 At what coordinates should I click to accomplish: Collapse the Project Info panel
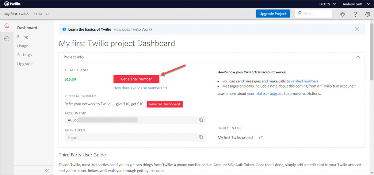click(358, 57)
